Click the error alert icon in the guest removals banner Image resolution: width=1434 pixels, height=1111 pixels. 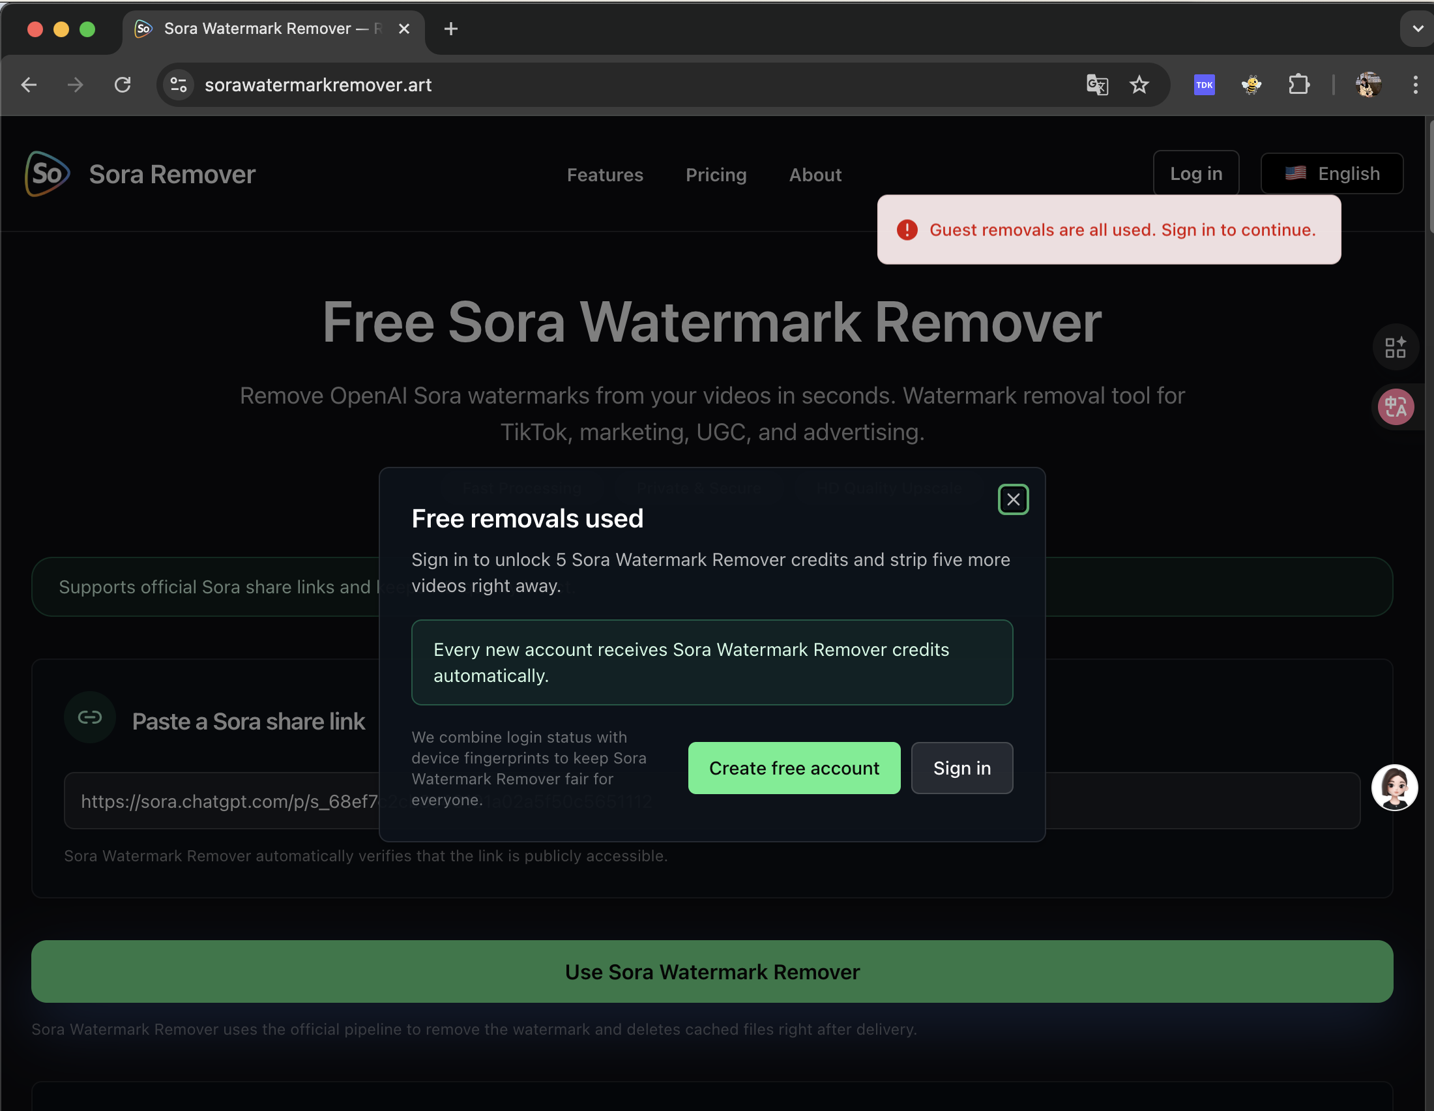coord(907,230)
